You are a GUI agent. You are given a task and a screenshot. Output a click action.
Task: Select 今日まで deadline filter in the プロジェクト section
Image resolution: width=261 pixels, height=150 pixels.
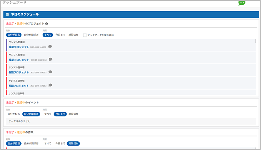click(60, 35)
